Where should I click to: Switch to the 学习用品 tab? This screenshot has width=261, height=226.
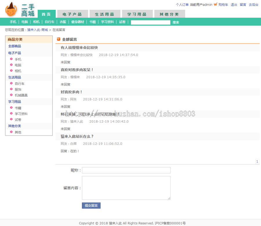click(x=137, y=14)
